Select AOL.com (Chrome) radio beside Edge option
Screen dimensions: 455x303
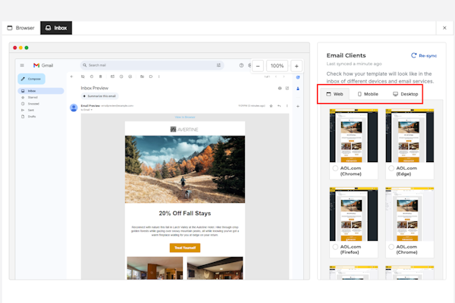pos(335,168)
